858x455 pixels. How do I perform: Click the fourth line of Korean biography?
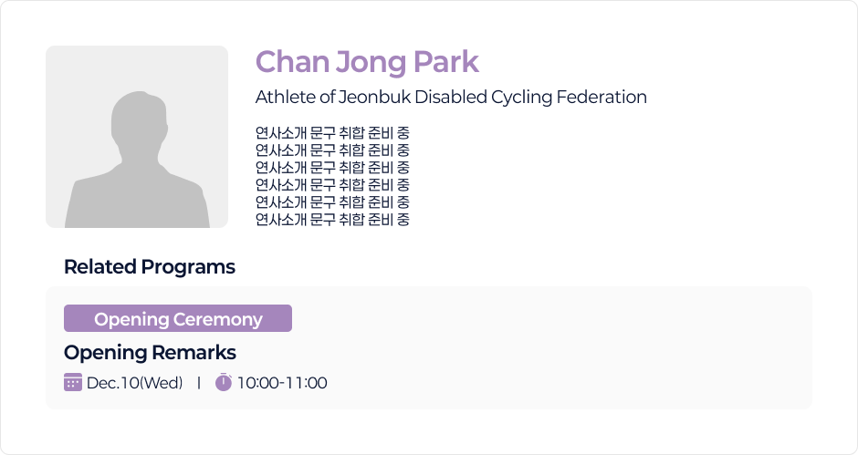tap(332, 185)
